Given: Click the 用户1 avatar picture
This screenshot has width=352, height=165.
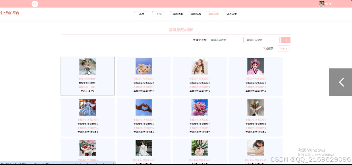Looking at the screenshot, I should point(322,4).
